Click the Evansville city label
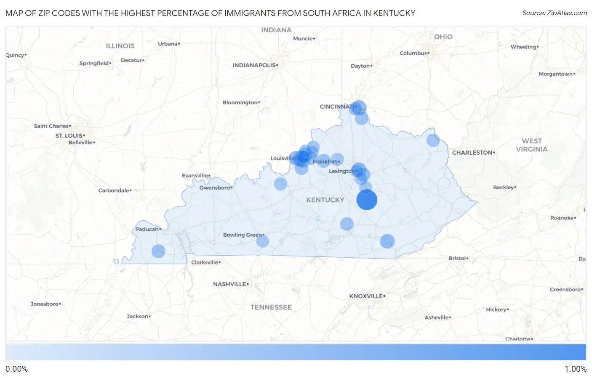Screen dimensions: 592x378 (195, 175)
